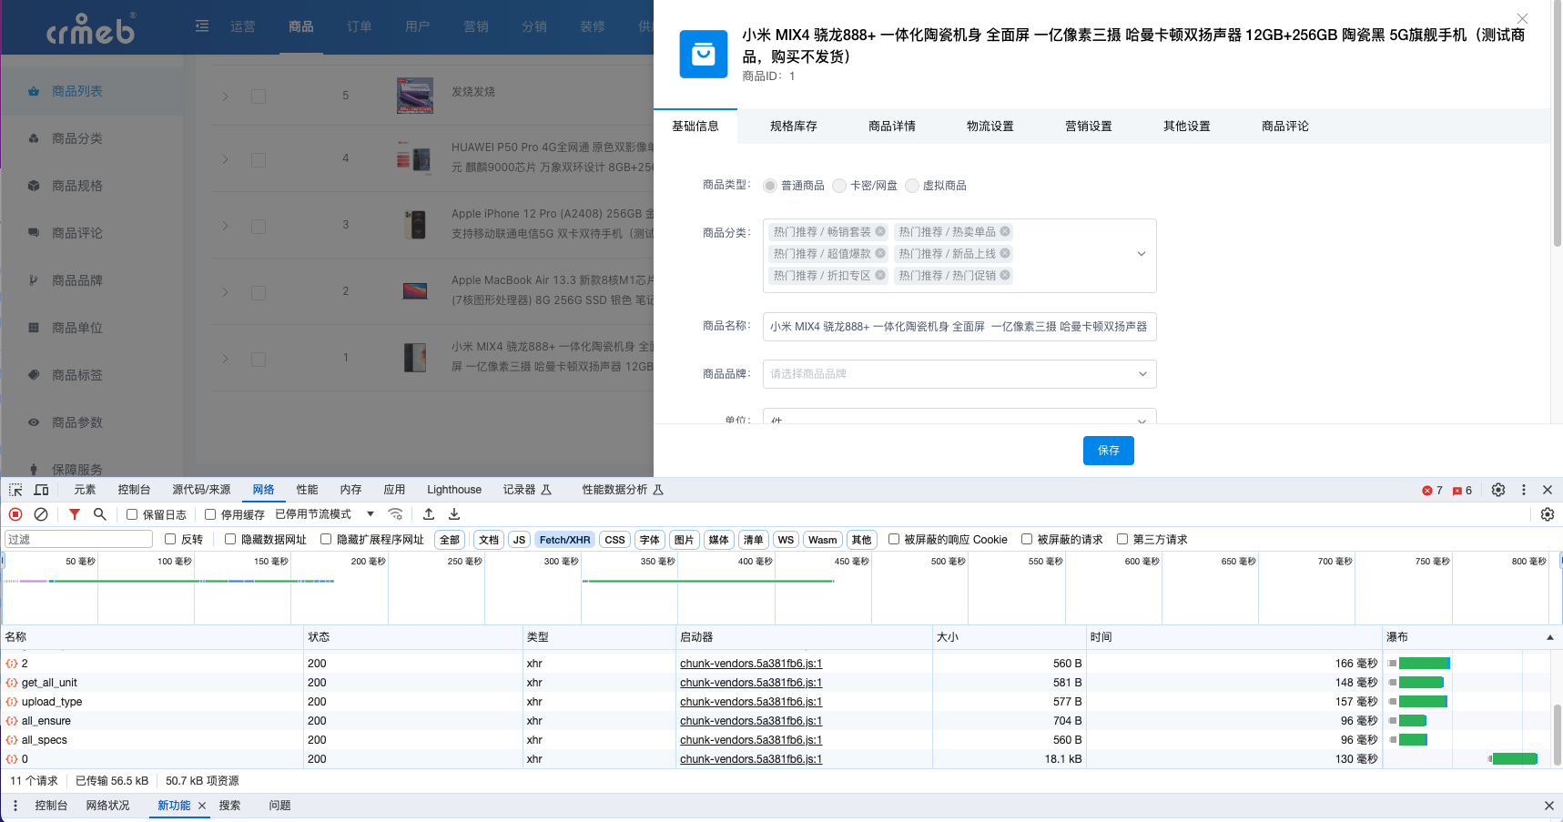Enable the 停用缓存 checkbox
The height and width of the screenshot is (822, 1563).
[210, 514]
